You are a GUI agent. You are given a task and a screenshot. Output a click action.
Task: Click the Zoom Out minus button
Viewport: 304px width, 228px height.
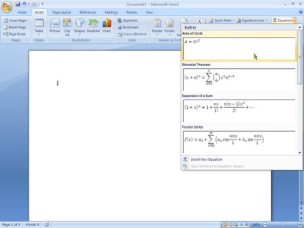click(265, 225)
